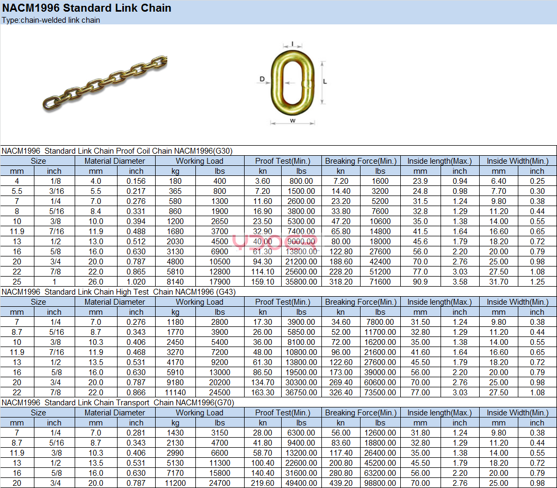Select the working load value '1430'
The width and height of the screenshot is (557, 488).
(175, 433)
